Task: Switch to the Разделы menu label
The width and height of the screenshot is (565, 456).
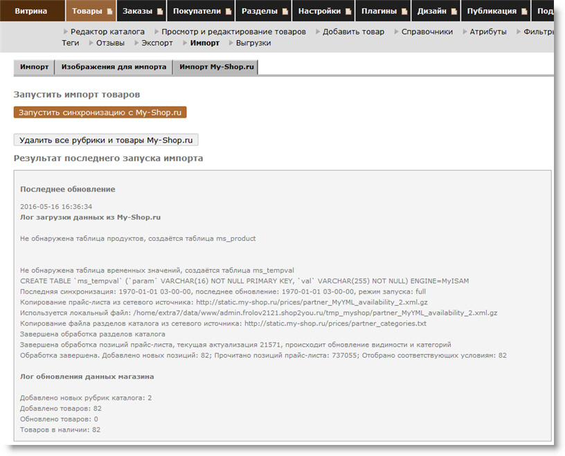Action: click(x=260, y=11)
